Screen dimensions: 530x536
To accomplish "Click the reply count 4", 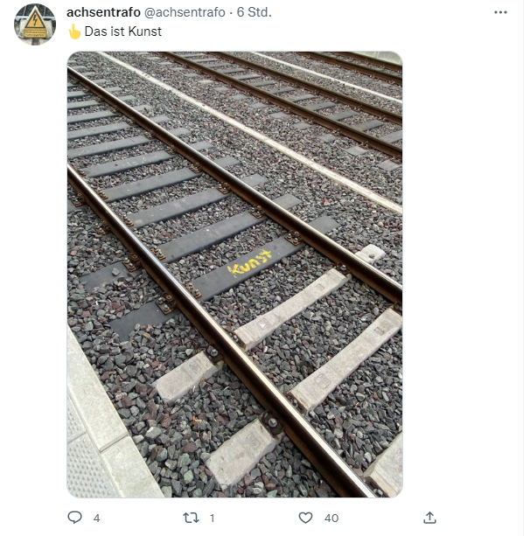I will tap(97, 519).
